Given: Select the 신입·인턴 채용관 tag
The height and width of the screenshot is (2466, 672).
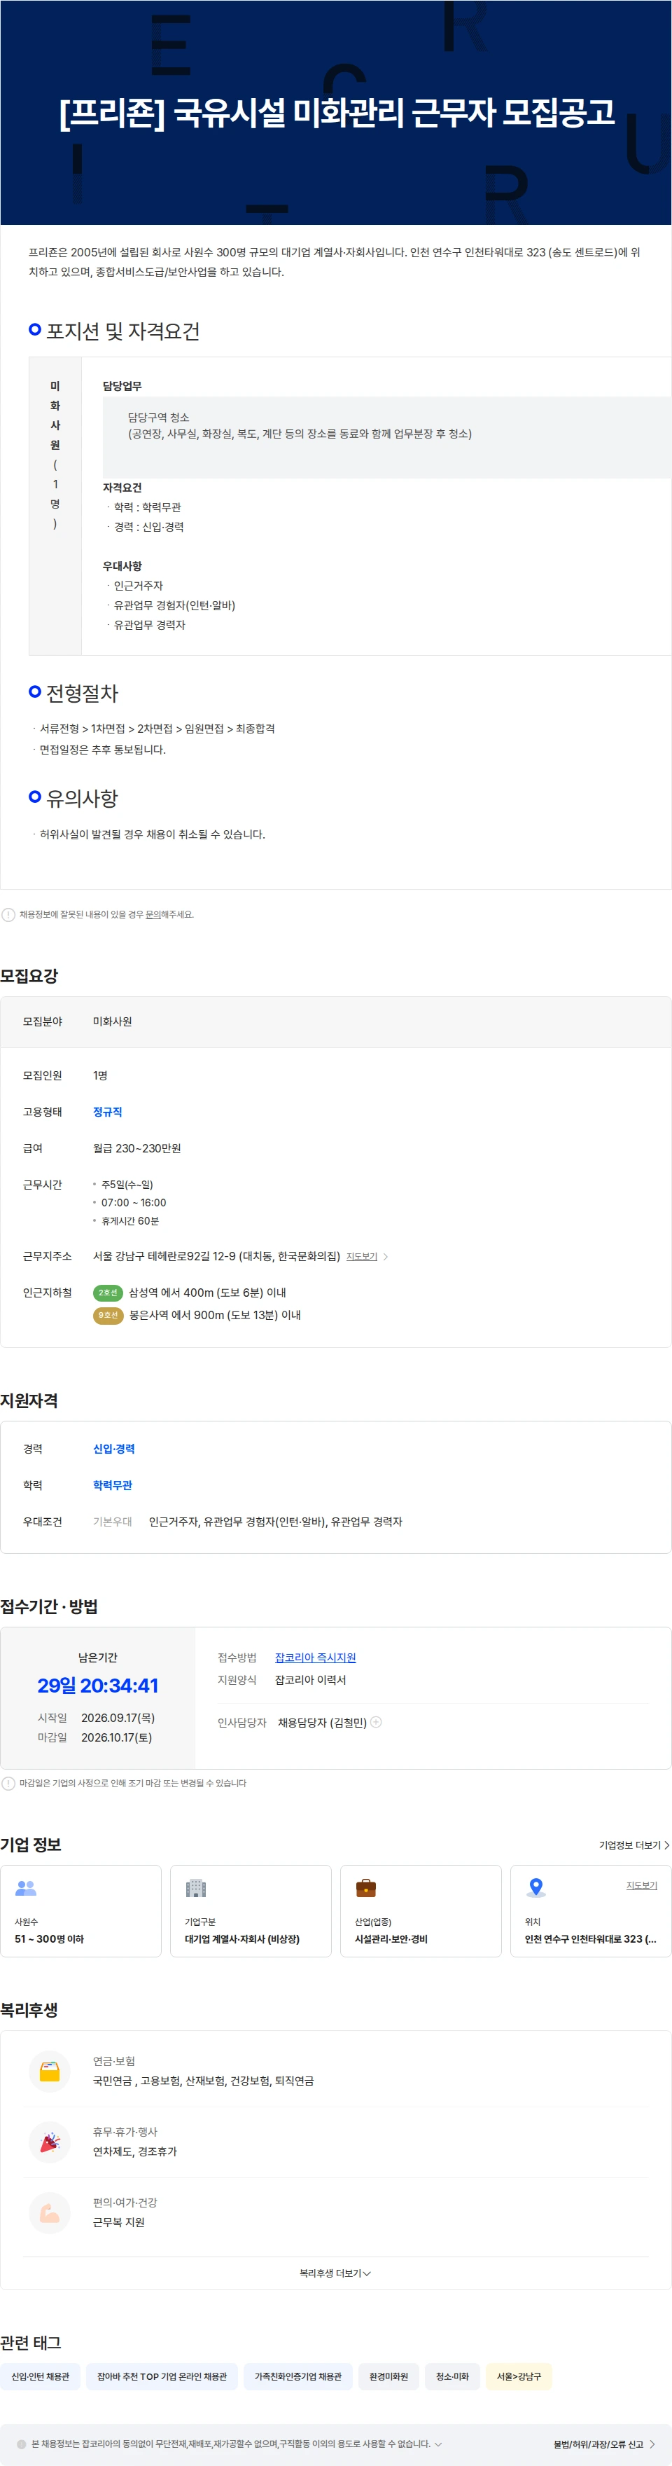Looking at the screenshot, I should (x=40, y=2376).
